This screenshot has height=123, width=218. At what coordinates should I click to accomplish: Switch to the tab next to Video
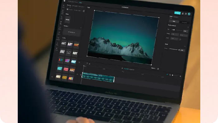176,17
